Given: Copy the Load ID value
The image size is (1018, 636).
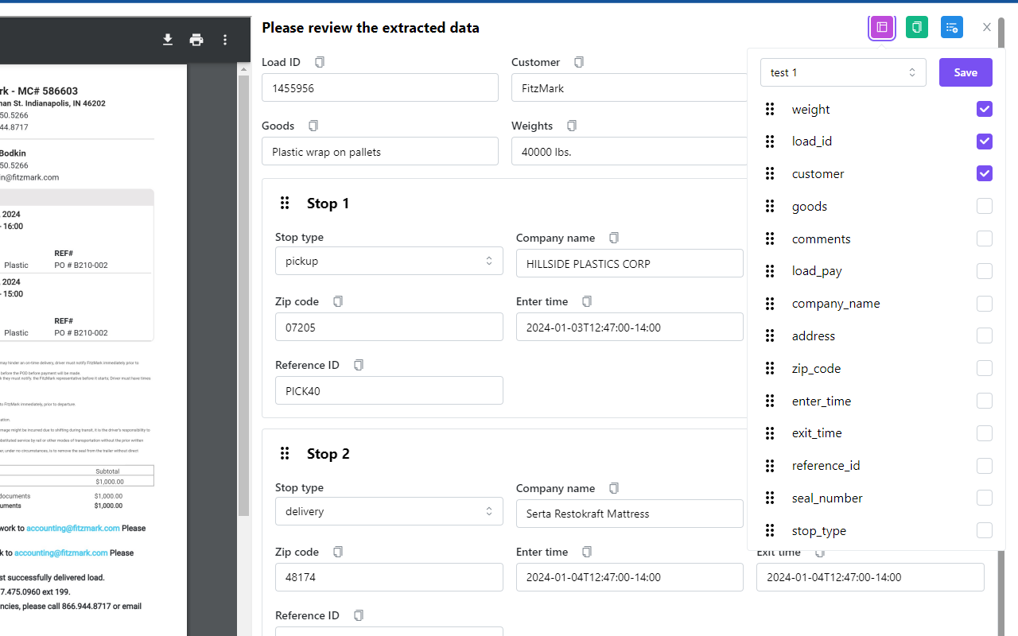Looking at the screenshot, I should point(320,61).
